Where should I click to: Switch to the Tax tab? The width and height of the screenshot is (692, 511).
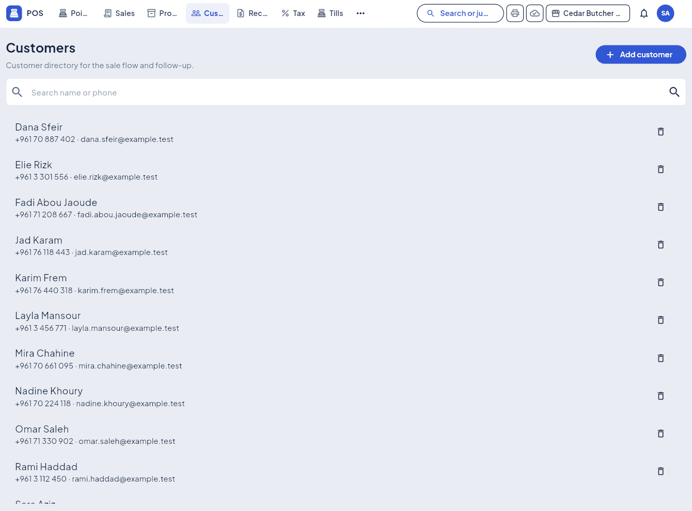[x=293, y=13]
